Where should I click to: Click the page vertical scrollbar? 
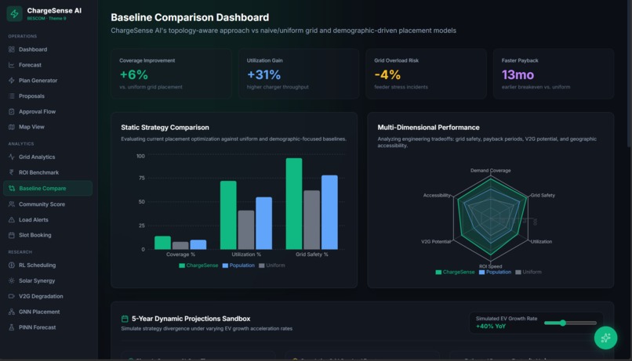(x=629, y=74)
